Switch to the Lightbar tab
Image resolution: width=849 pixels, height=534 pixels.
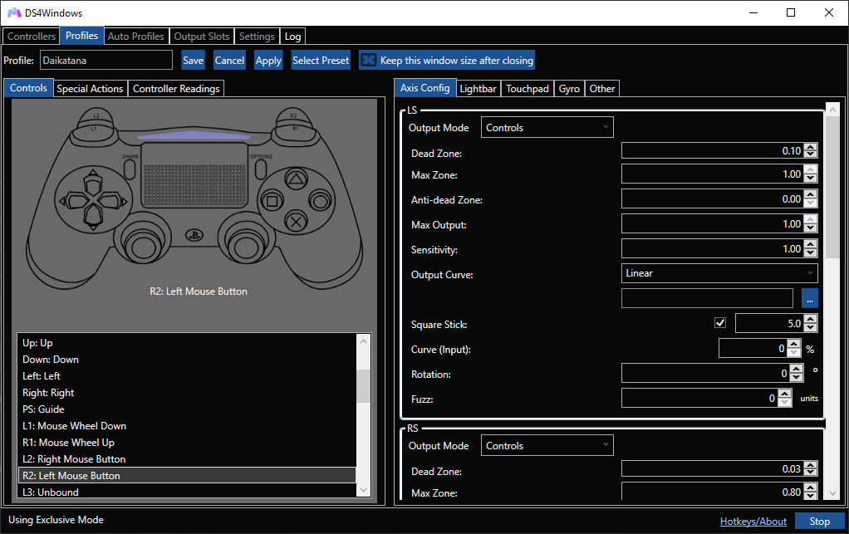[478, 88]
